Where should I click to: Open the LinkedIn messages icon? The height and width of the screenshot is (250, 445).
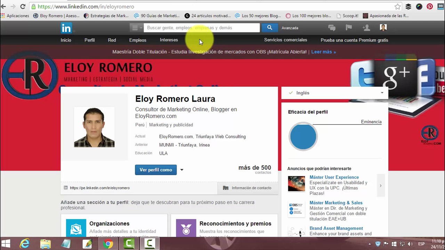coord(332,28)
